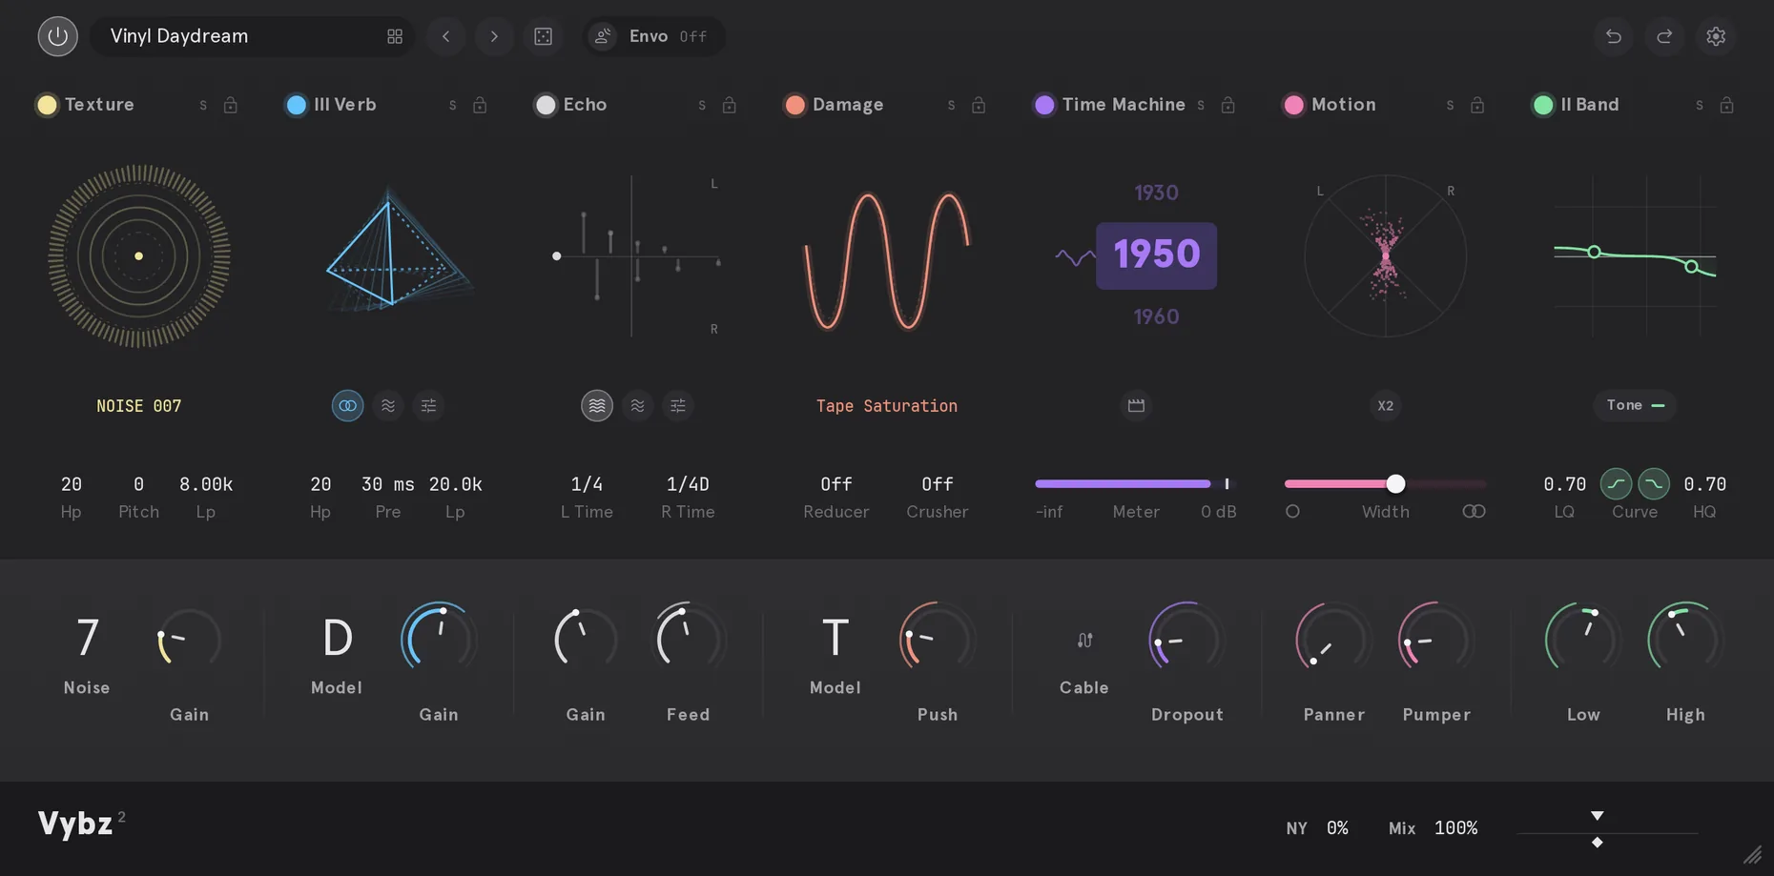Viewport: 1774px width, 876px height.
Task: Toggle the plugin power button
Action: [57, 36]
